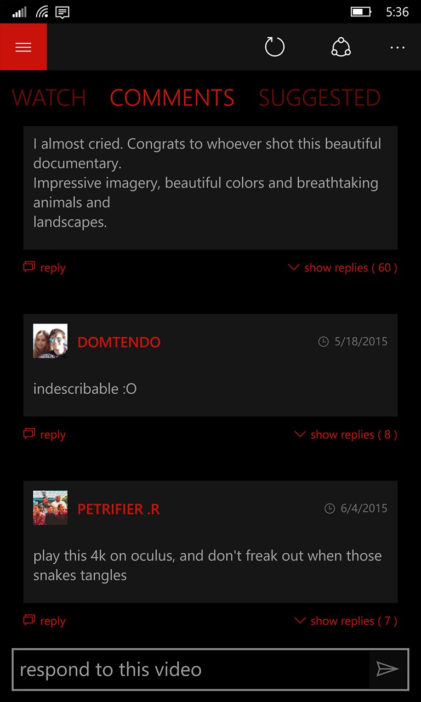The height and width of the screenshot is (702, 421).
Task: Tap the refresh comments icon
Action: 275,47
